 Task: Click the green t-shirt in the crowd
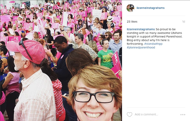(x=105, y=59)
